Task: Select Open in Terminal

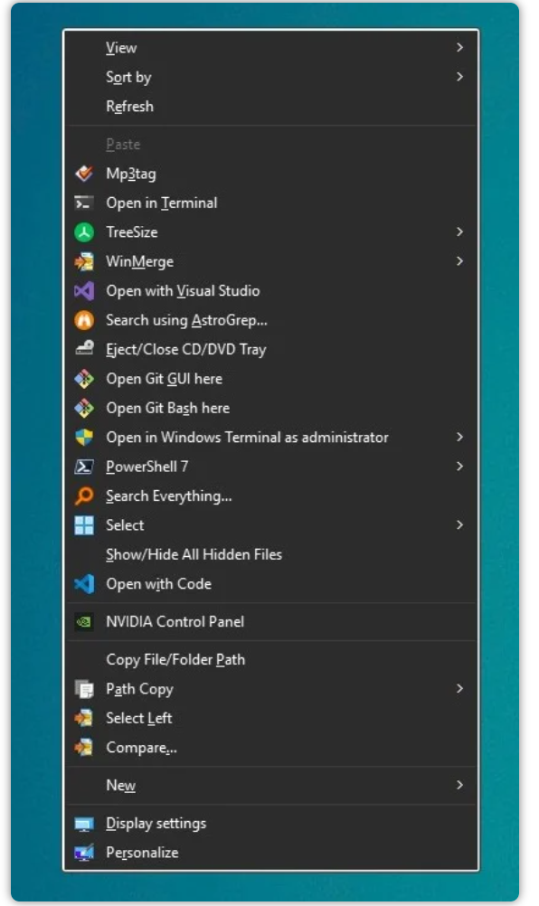Action: (162, 203)
